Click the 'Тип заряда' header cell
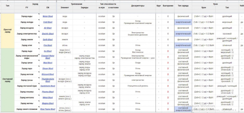 click(x=183, y=6)
